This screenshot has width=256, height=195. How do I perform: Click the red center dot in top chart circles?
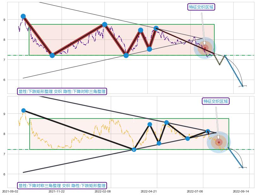pos(205,48)
